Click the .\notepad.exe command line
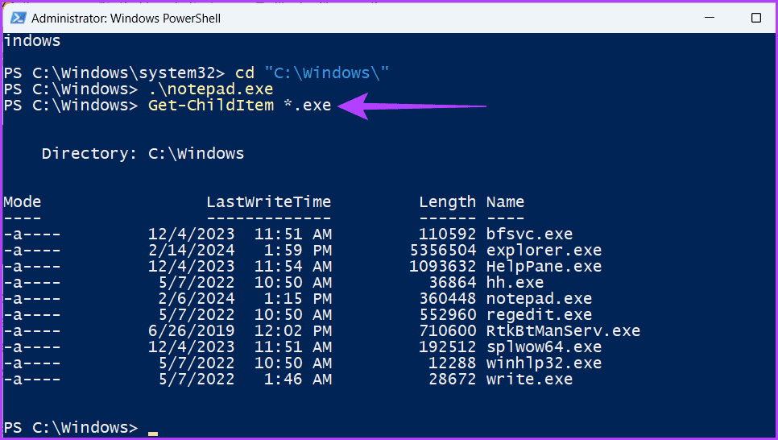 (x=211, y=89)
